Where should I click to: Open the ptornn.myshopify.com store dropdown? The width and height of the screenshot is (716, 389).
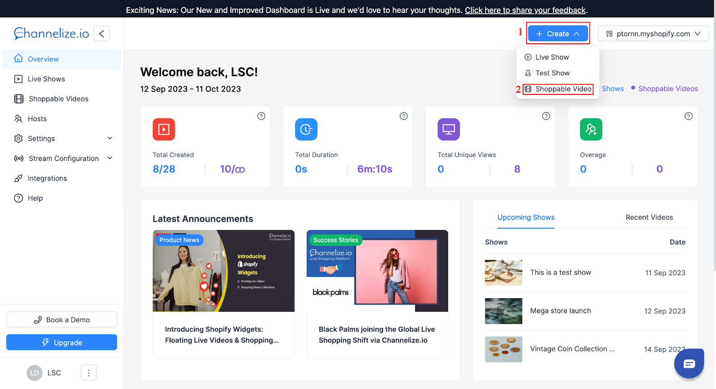click(653, 34)
